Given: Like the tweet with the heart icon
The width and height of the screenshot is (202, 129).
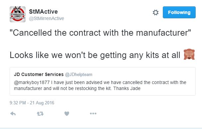Looking at the screenshot, I should click(x=67, y=114).
